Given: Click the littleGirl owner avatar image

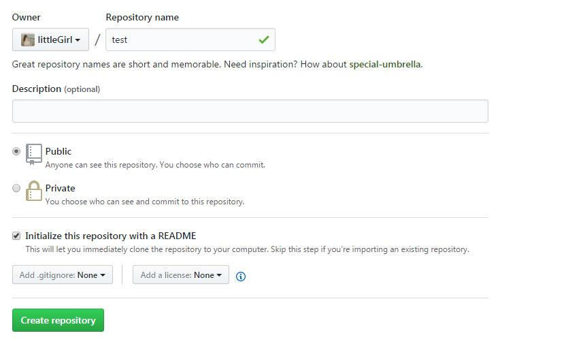Looking at the screenshot, I should (28, 40).
